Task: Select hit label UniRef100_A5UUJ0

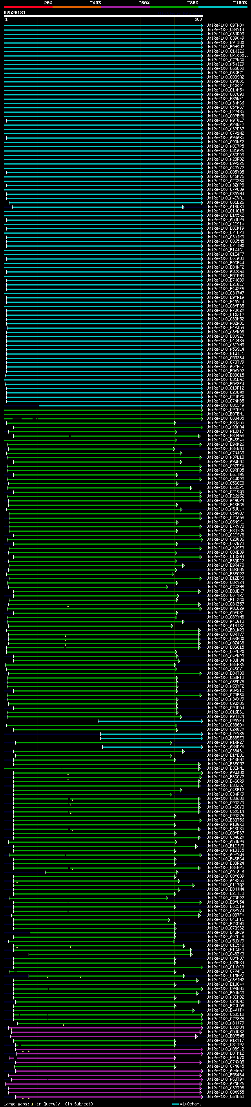Action: tap(225, 509)
